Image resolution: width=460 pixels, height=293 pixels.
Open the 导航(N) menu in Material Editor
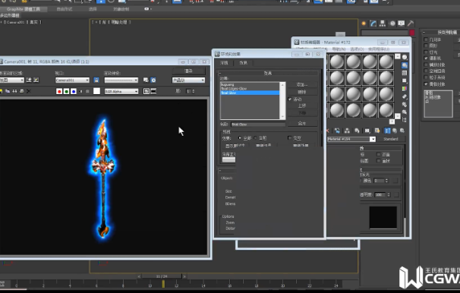339,49
